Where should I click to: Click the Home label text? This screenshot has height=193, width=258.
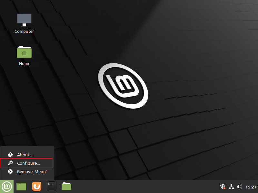[x=25, y=63]
